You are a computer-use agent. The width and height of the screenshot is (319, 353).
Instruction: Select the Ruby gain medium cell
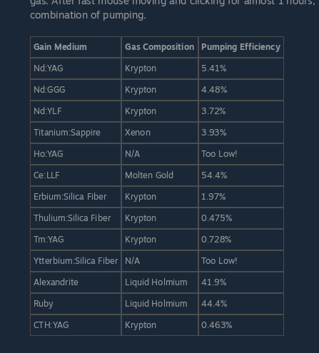[x=76, y=304]
